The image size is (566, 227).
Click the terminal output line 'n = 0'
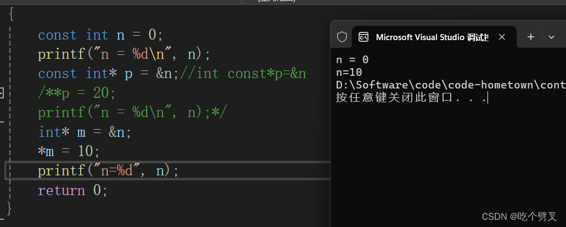(352, 60)
